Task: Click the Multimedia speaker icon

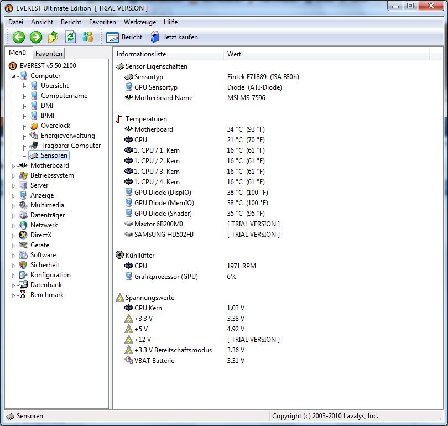Action: tap(23, 205)
